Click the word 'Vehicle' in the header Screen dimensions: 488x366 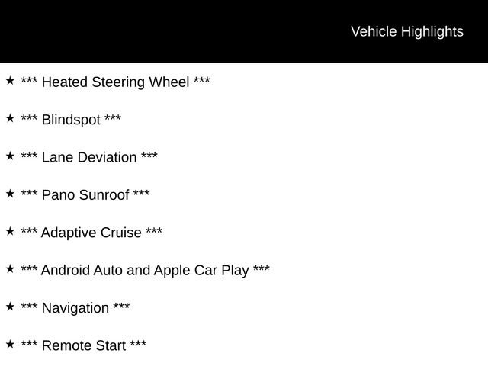click(x=373, y=31)
